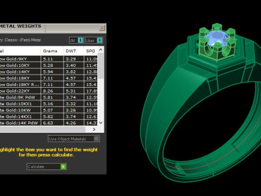Toggle the User switch button
This screenshot has height=196, width=261.
(94, 40)
